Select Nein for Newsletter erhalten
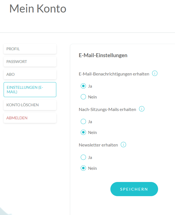 click(83, 168)
